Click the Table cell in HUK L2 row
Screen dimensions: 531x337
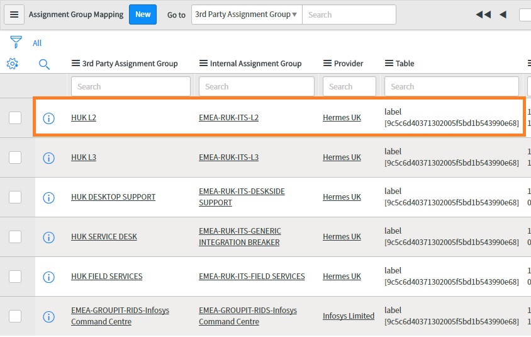452,118
